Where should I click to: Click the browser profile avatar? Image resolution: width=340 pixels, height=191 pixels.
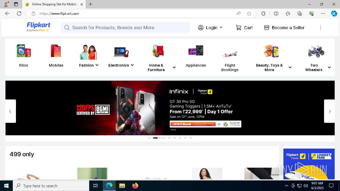[6, 4]
